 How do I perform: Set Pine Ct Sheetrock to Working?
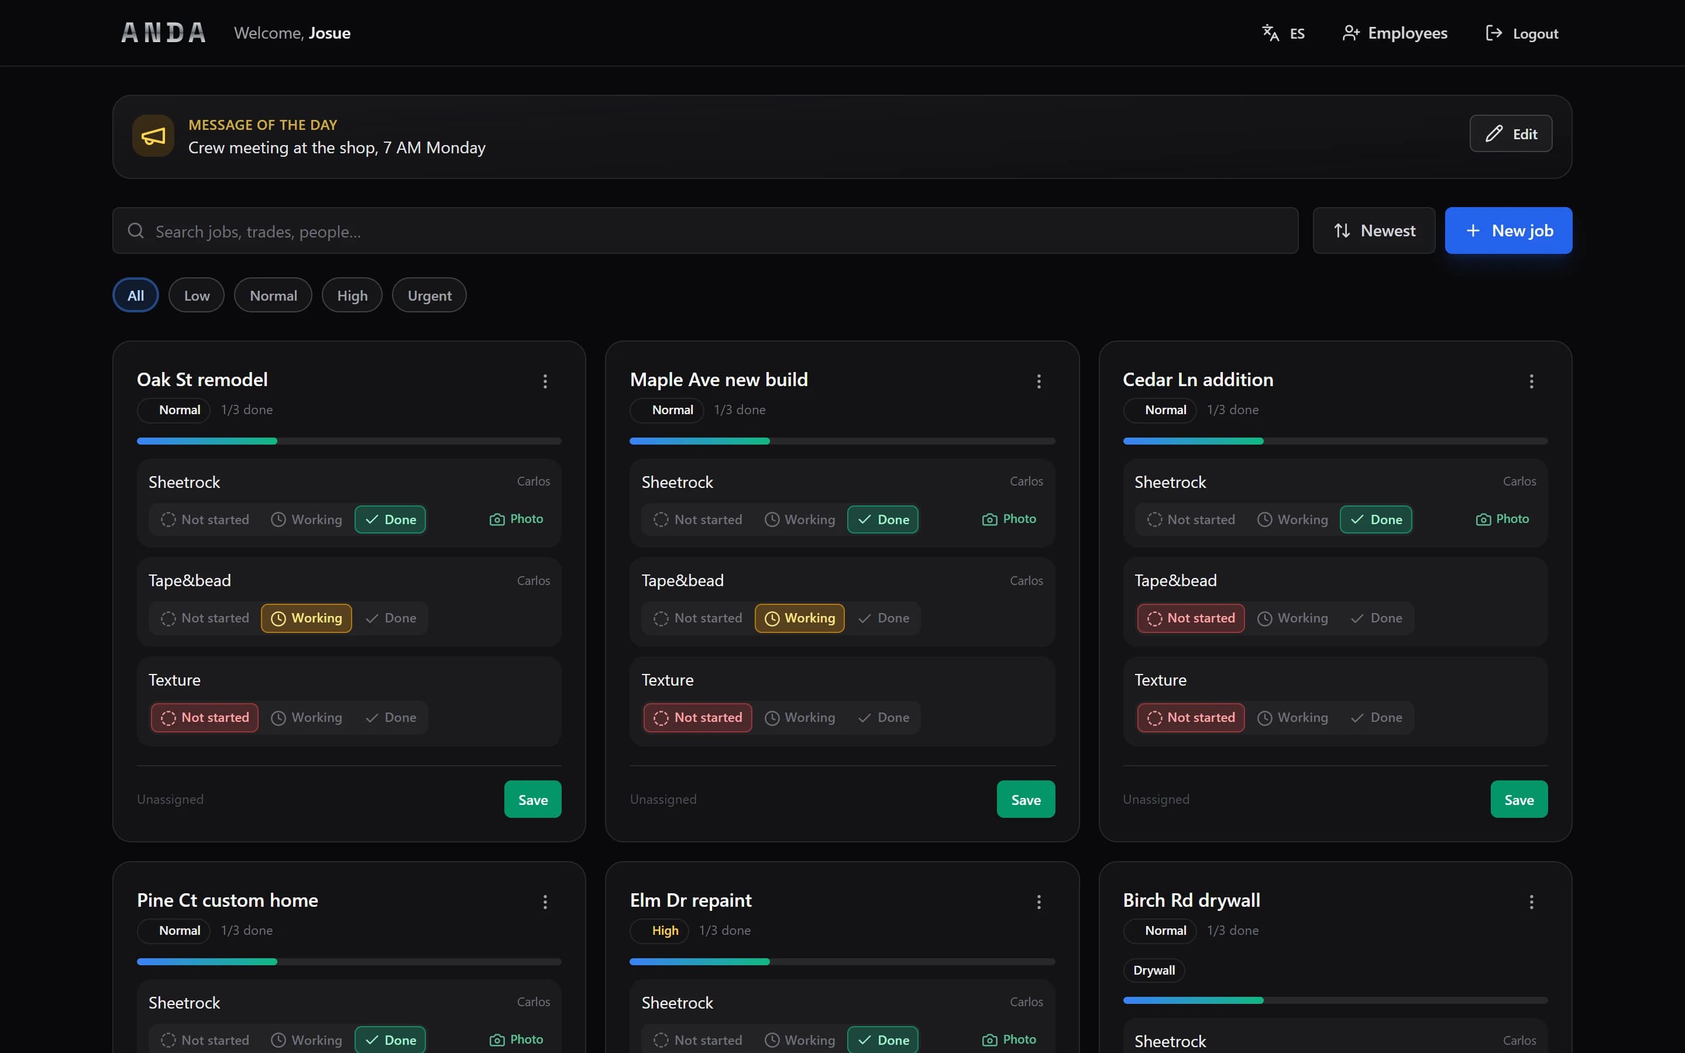pyautogui.click(x=307, y=1040)
